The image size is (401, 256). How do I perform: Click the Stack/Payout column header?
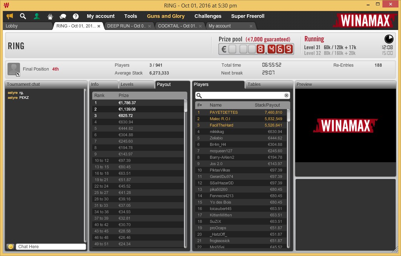pos(267,105)
